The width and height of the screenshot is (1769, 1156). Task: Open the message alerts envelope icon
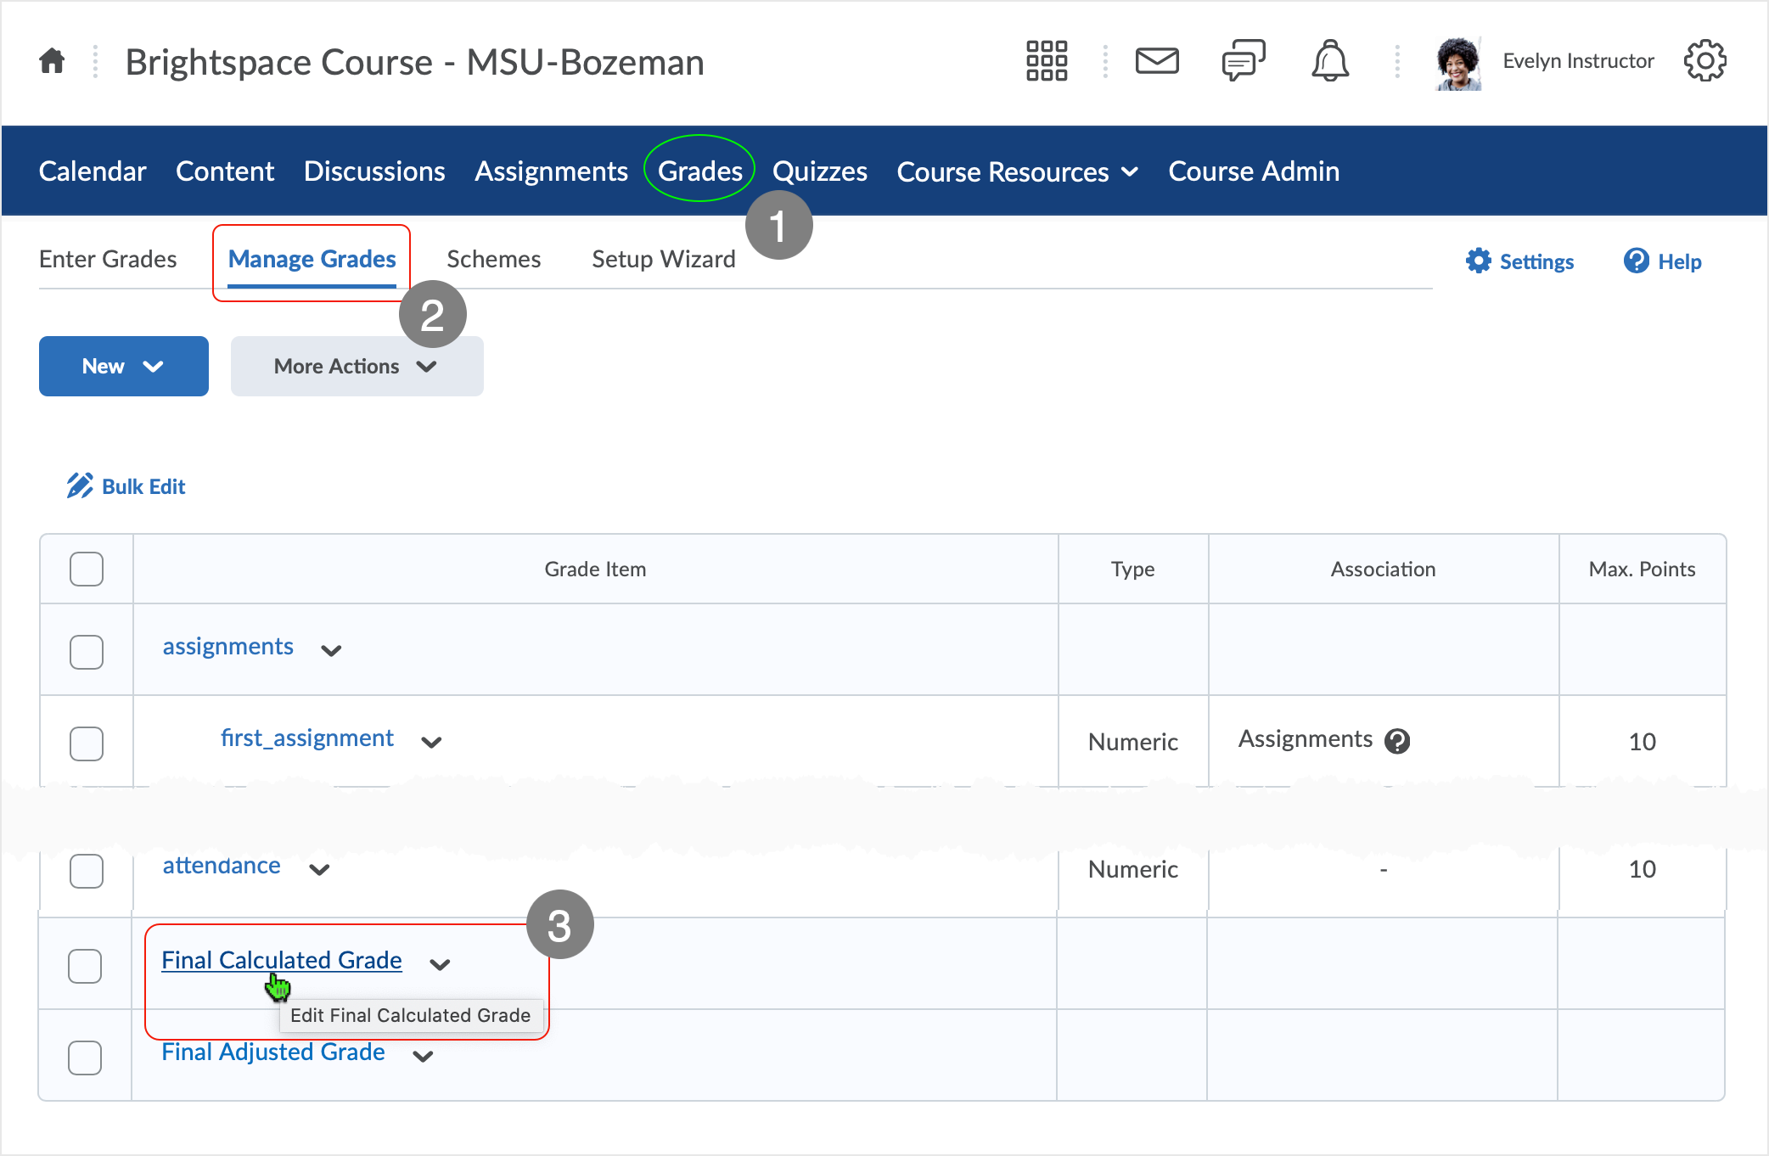(1157, 61)
